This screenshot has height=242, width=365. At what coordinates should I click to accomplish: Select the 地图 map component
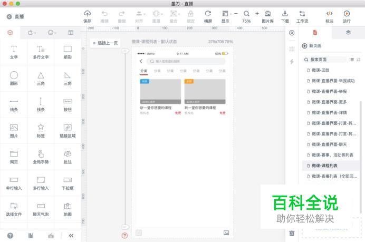point(68,209)
